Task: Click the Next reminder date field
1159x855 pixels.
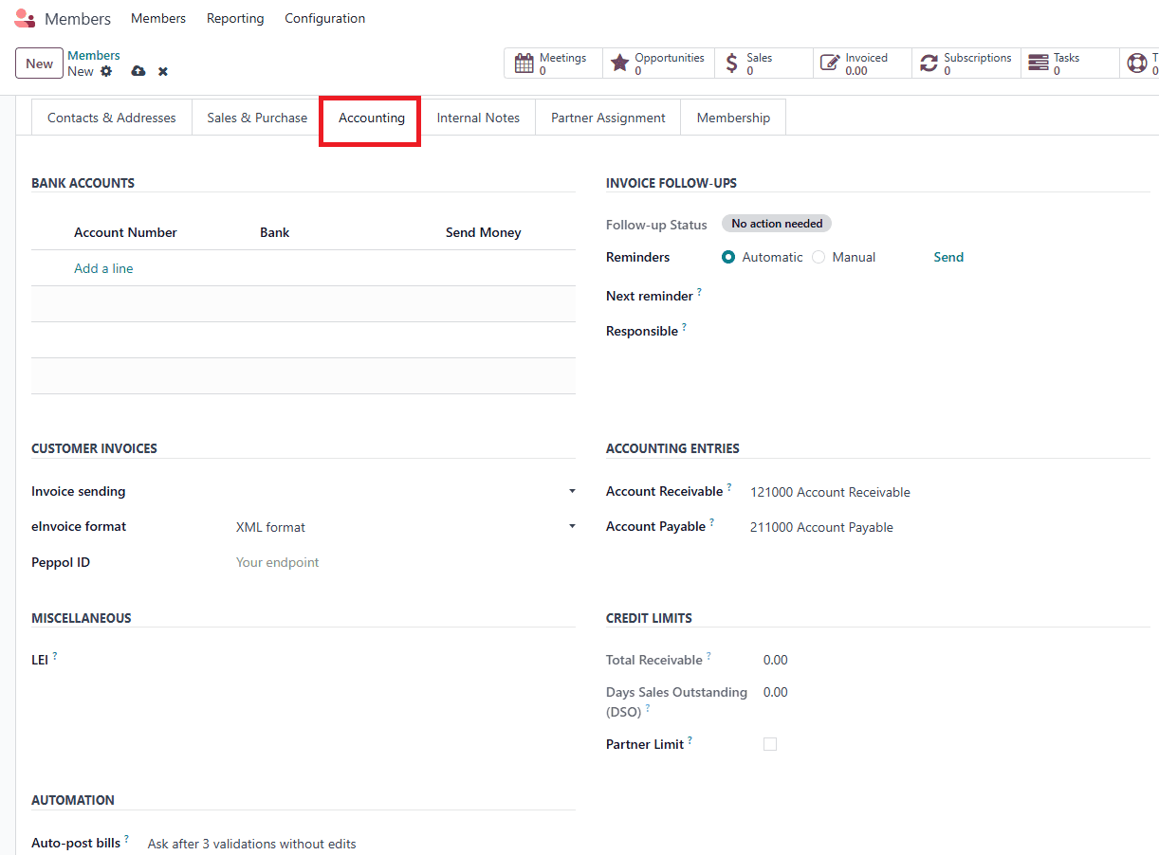Action: (934, 296)
